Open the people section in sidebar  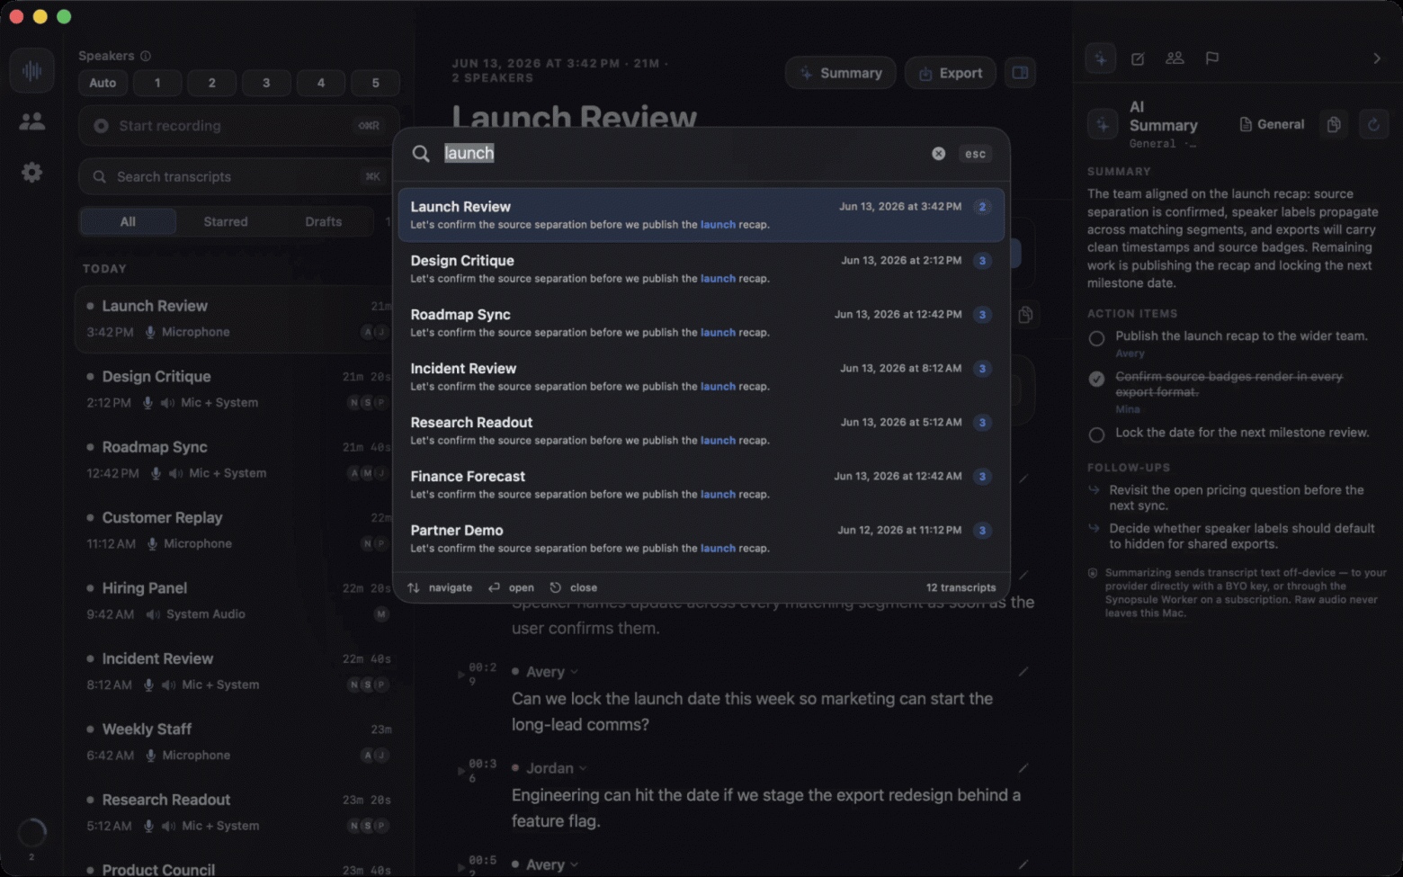32,121
